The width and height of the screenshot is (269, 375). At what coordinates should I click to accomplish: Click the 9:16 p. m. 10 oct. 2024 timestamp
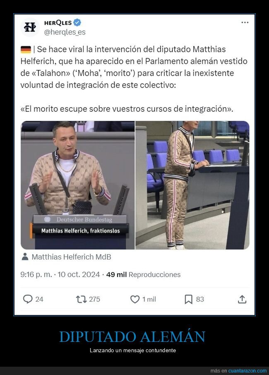[60, 274]
